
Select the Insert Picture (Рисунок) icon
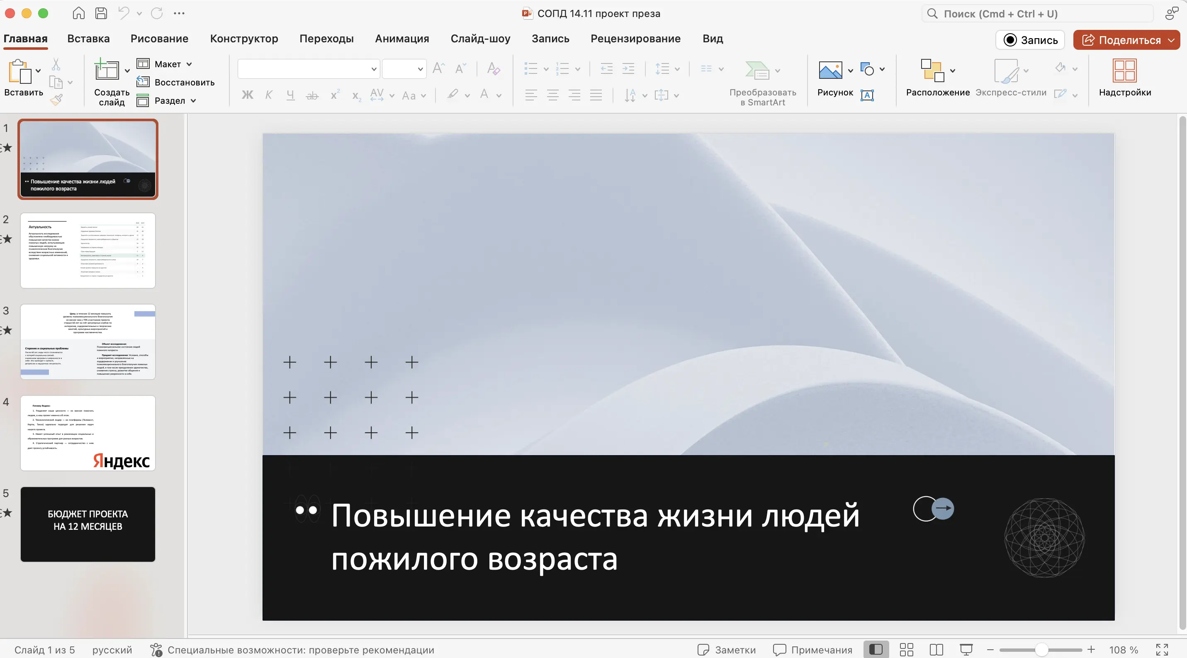[831, 70]
